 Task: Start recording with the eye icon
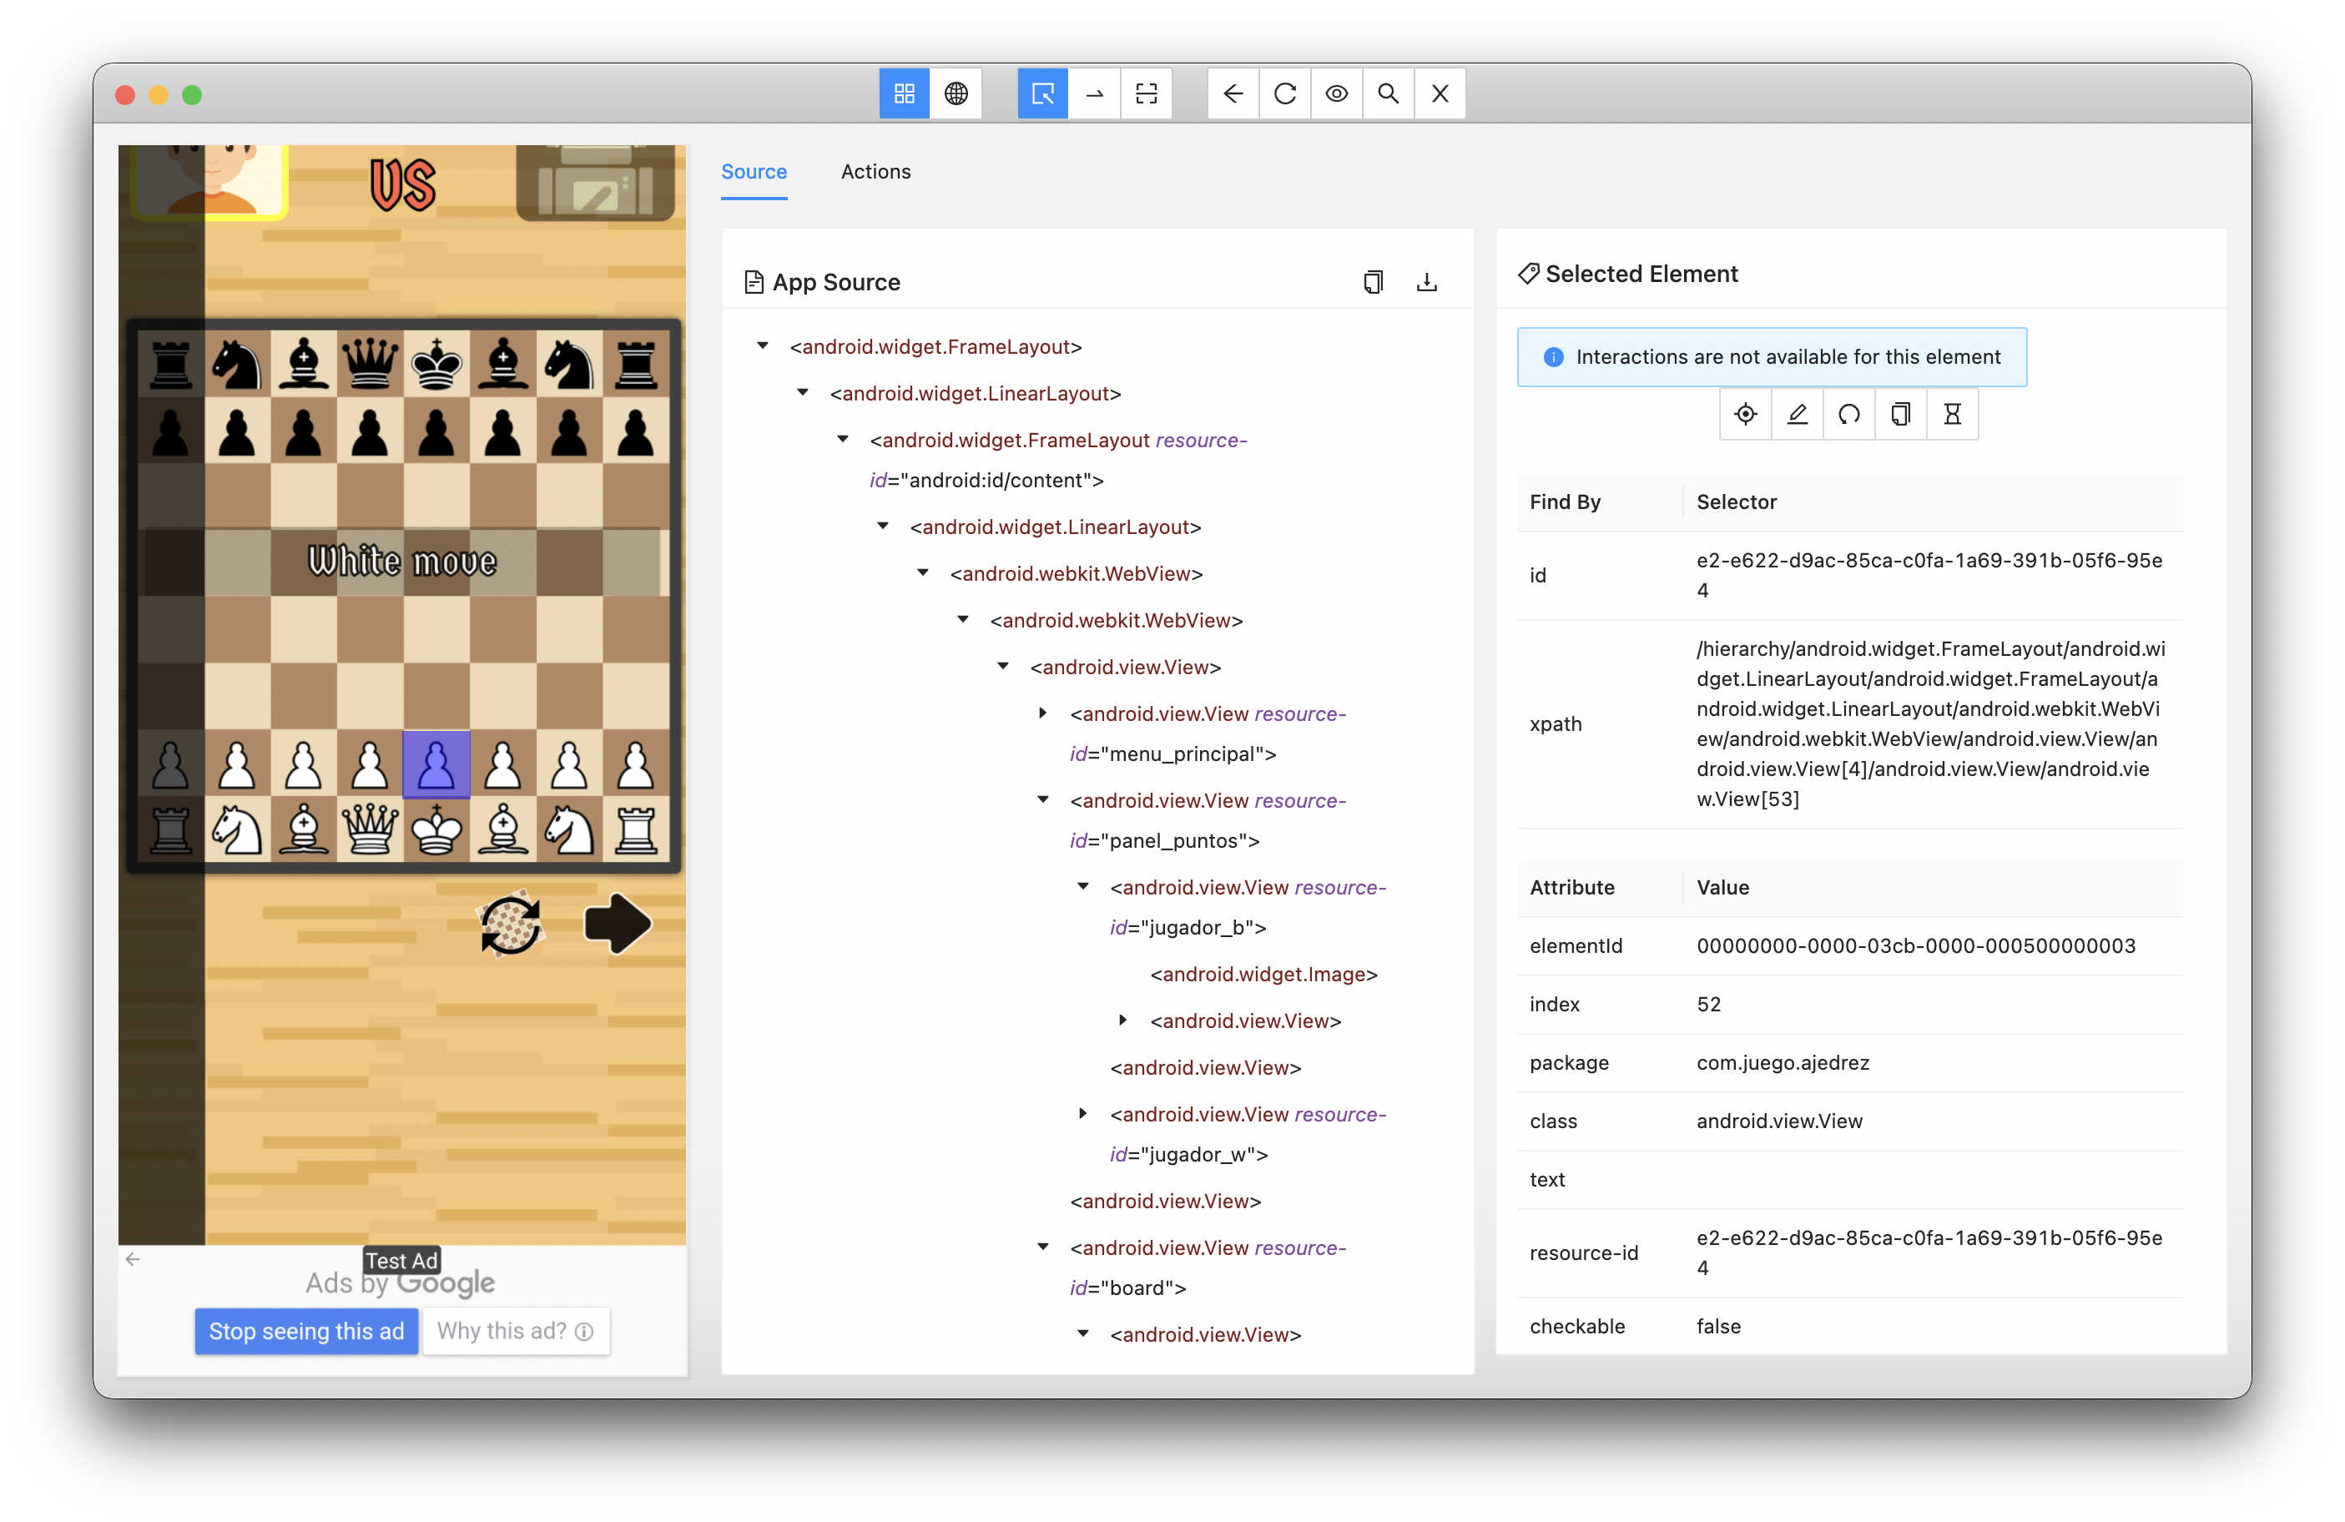(x=1336, y=93)
